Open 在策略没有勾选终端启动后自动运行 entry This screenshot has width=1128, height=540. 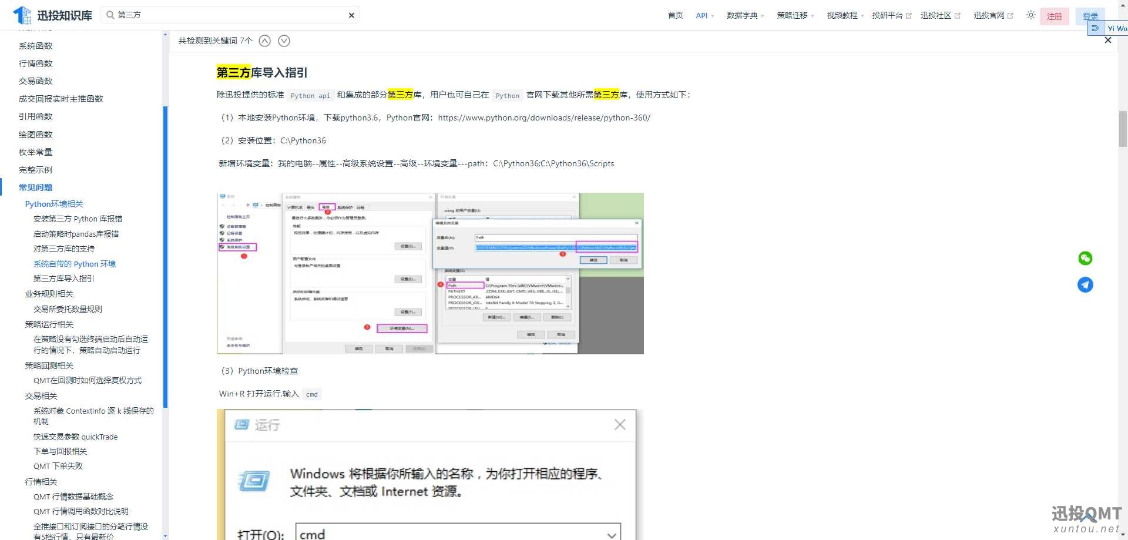click(x=91, y=344)
